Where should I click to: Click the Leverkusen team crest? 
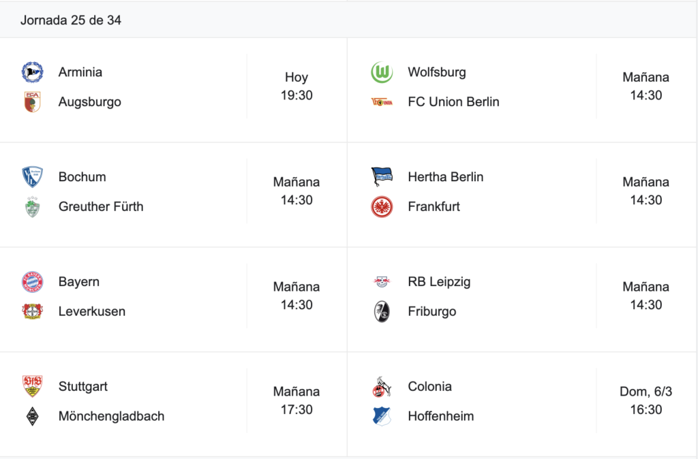coord(33,311)
